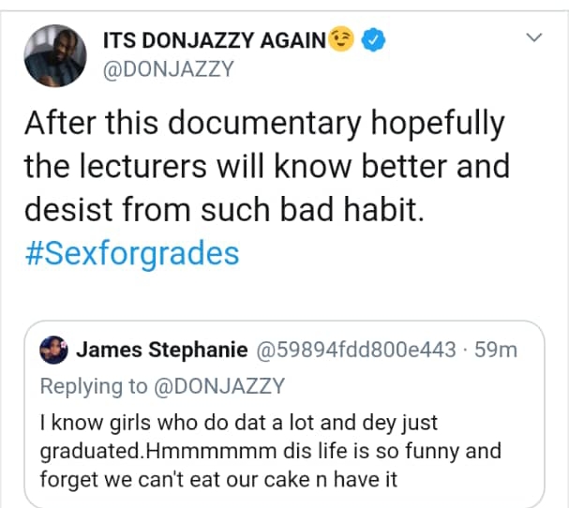Open the #Sexforgrades hashtag
Screen dimensions: 569x508
pos(132,253)
